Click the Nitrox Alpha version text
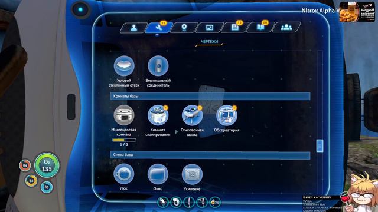The width and height of the screenshot is (378, 212). (321, 11)
